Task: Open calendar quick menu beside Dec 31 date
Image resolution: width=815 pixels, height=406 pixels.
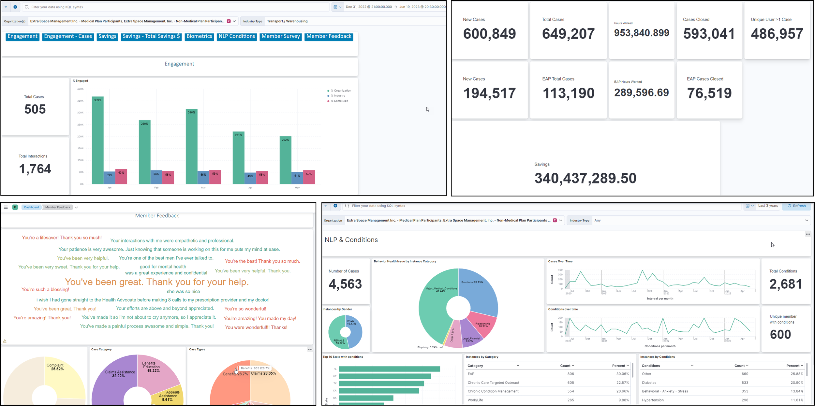Action: coord(337,7)
